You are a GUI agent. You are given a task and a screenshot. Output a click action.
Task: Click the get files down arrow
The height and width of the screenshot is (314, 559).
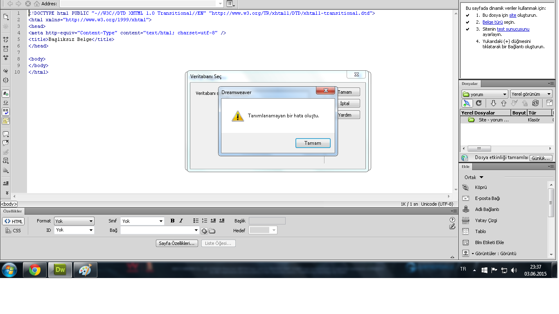click(x=493, y=103)
